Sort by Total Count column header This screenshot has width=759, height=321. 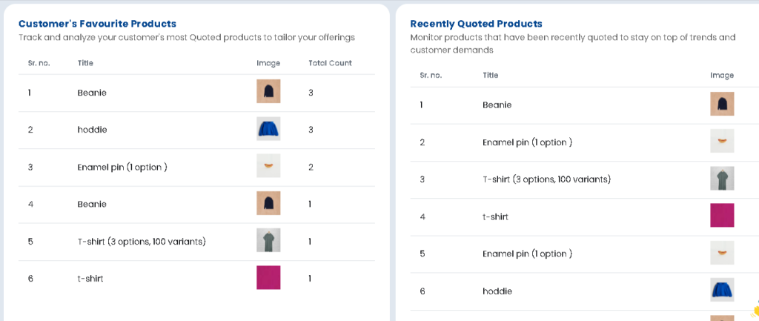[x=330, y=63]
